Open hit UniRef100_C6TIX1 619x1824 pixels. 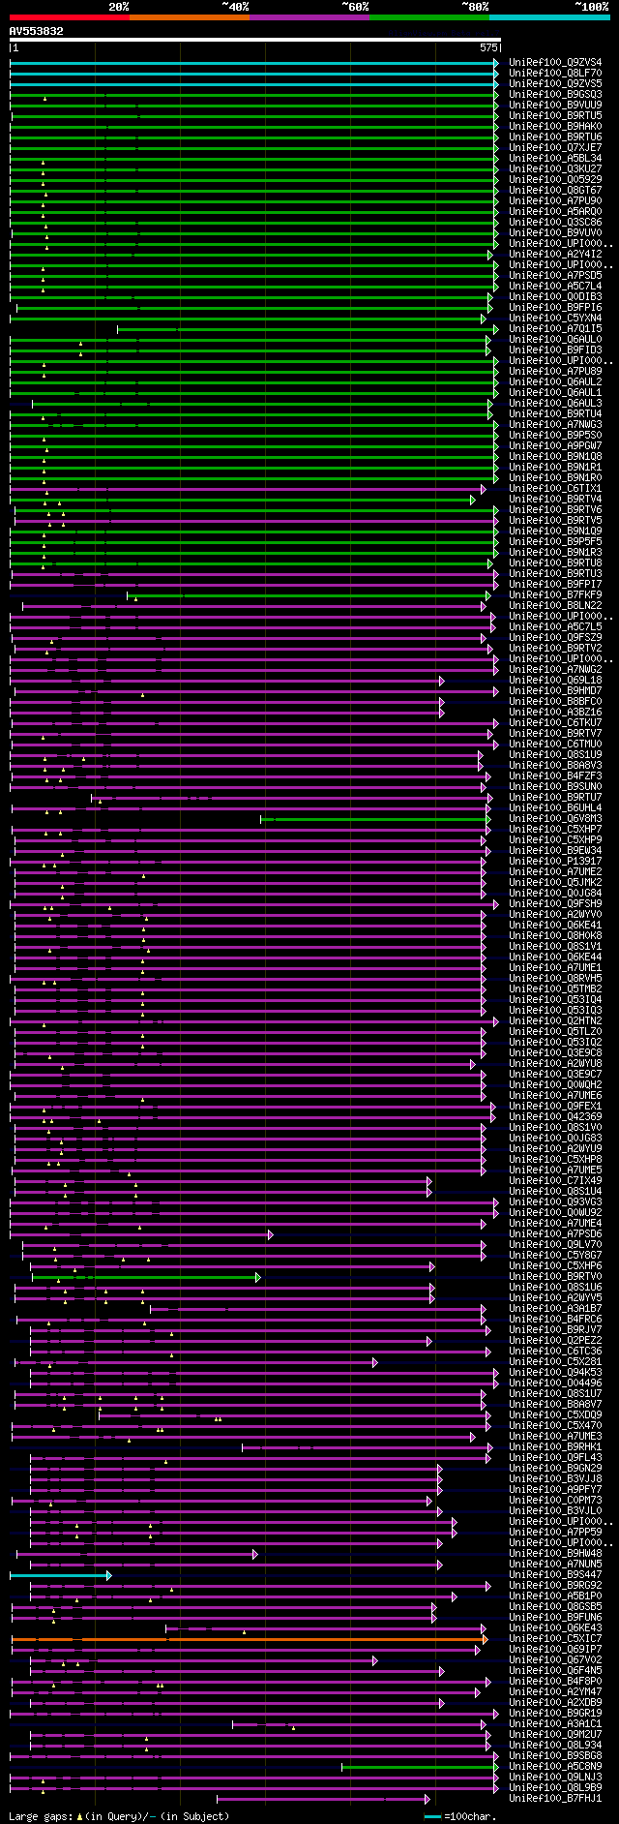(x=555, y=488)
